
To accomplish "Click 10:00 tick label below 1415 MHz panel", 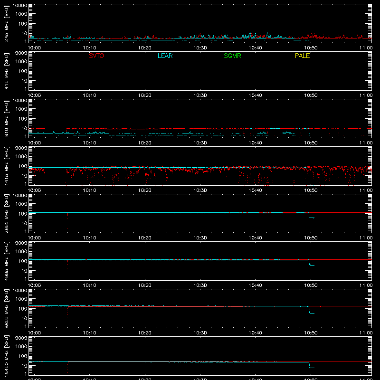I will tap(34, 190).
